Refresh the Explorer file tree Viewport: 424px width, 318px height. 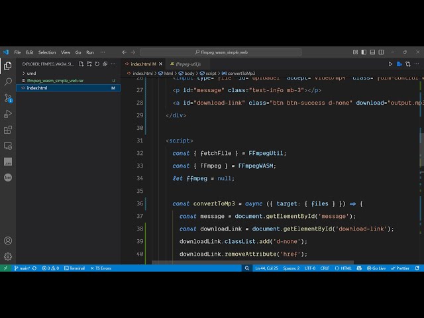(97, 64)
